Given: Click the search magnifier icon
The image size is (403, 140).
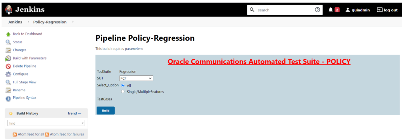Looking at the screenshot, I should click(252, 10).
